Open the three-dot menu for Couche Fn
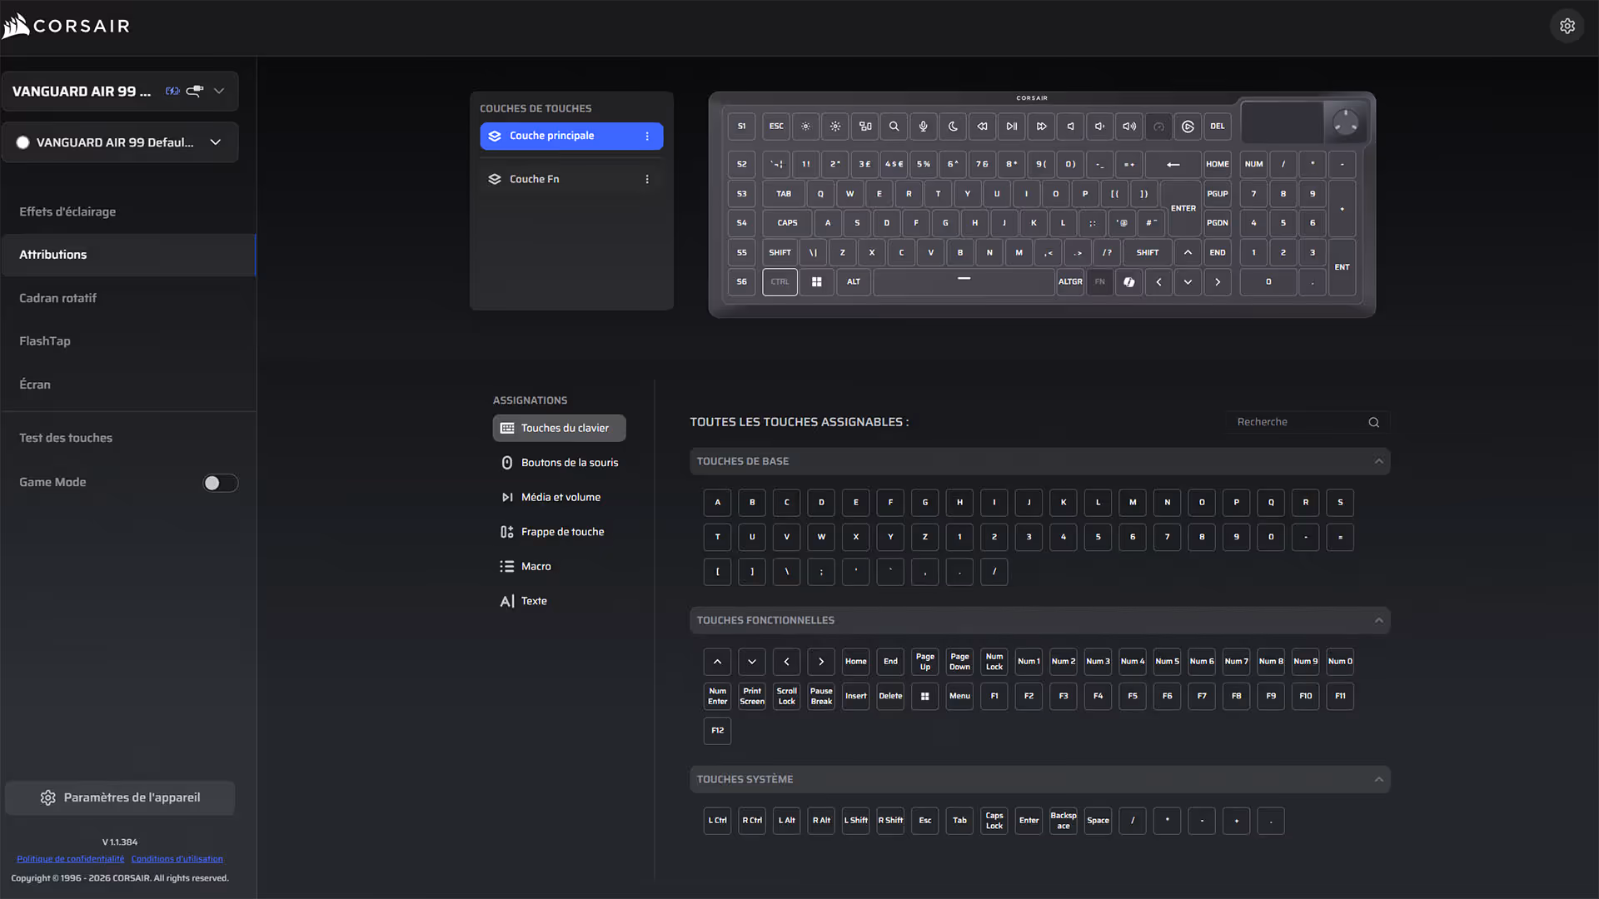Image resolution: width=1599 pixels, height=899 pixels. (x=647, y=179)
